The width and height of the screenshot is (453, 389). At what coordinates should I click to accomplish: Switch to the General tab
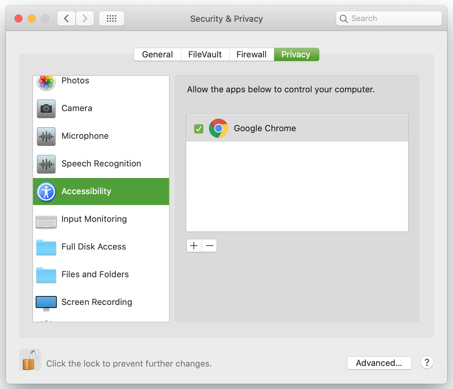[157, 54]
